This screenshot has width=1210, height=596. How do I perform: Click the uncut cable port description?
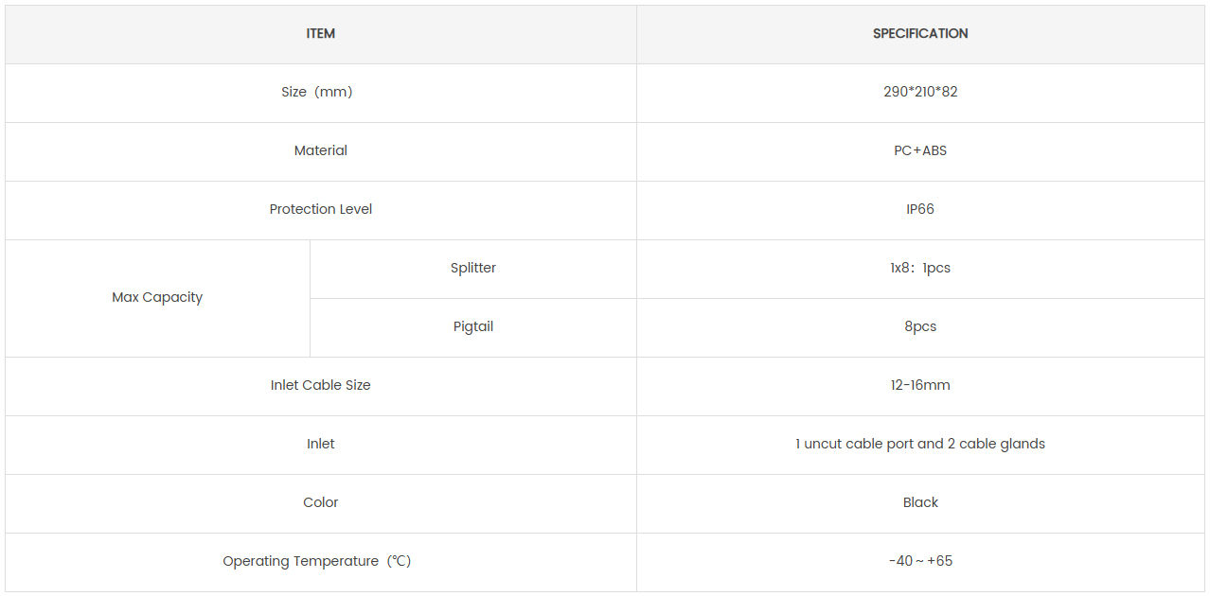[919, 445]
